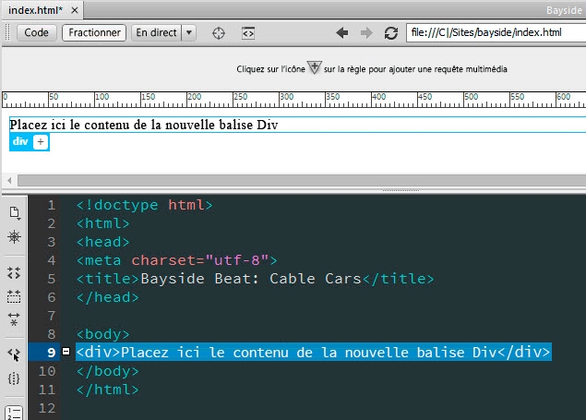The width and height of the screenshot is (586, 420).
Task: Click the title Bayside Beat code line
Action: coord(256,279)
